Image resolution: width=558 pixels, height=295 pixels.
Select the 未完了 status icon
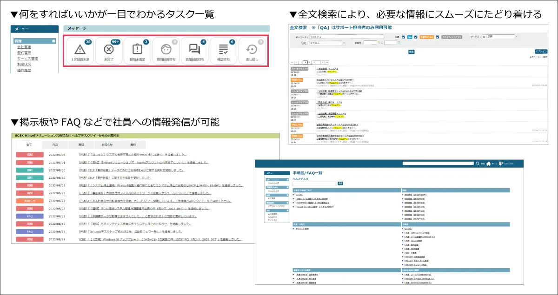pyautogui.click(x=109, y=48)
